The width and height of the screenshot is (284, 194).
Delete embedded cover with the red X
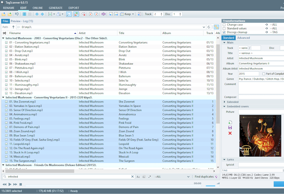(230, 133)
